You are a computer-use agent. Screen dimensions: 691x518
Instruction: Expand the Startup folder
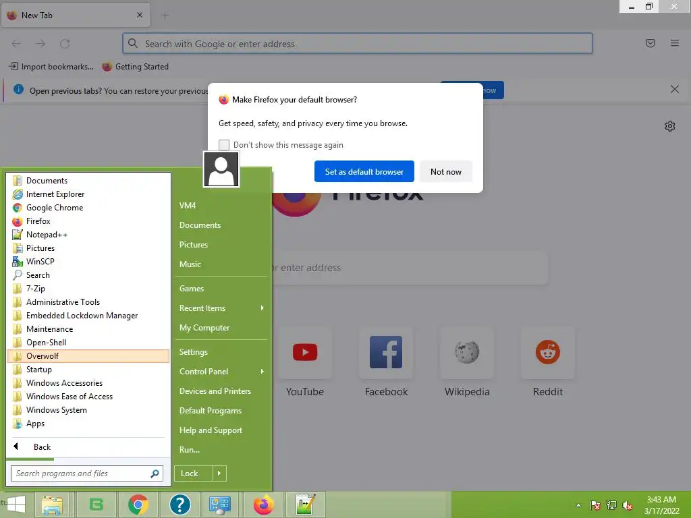tap(88, 370)
